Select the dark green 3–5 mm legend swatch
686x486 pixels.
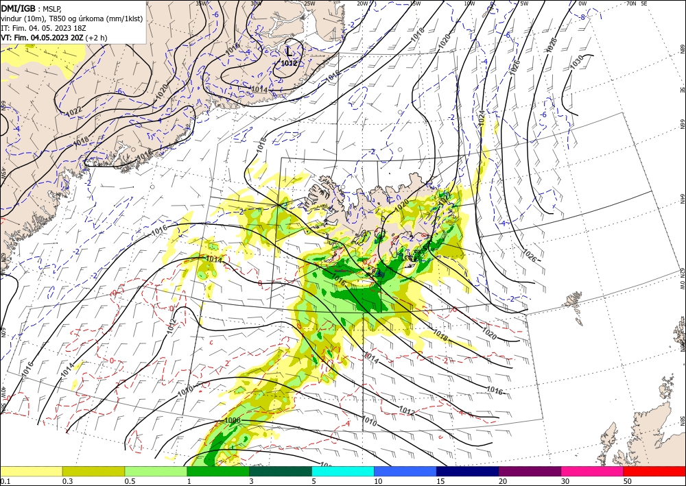pyautogui.click(x=281, y=471)
